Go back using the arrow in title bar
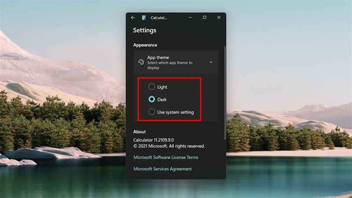The image size is (352, 198). (133, 18)
